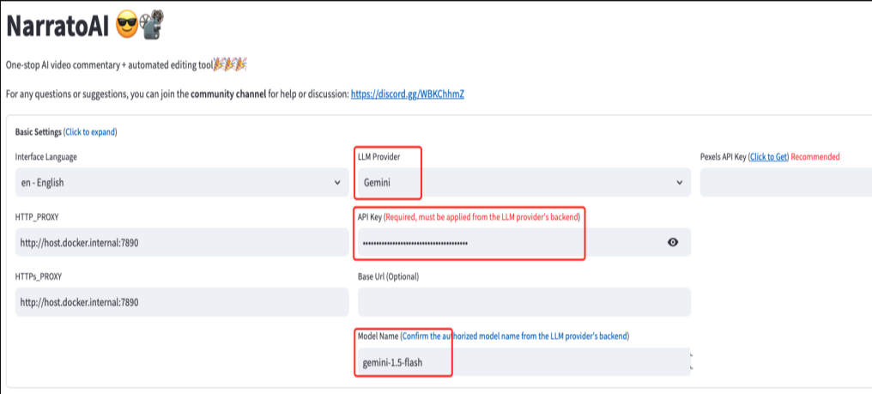Click the 'Interface Language' label
The width and height of the screenshot is (872, 394).
point(45,157)
